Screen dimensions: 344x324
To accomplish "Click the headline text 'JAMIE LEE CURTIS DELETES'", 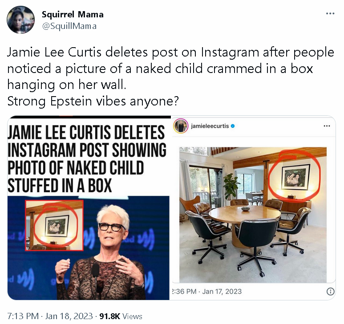I will tap(86, 132).
